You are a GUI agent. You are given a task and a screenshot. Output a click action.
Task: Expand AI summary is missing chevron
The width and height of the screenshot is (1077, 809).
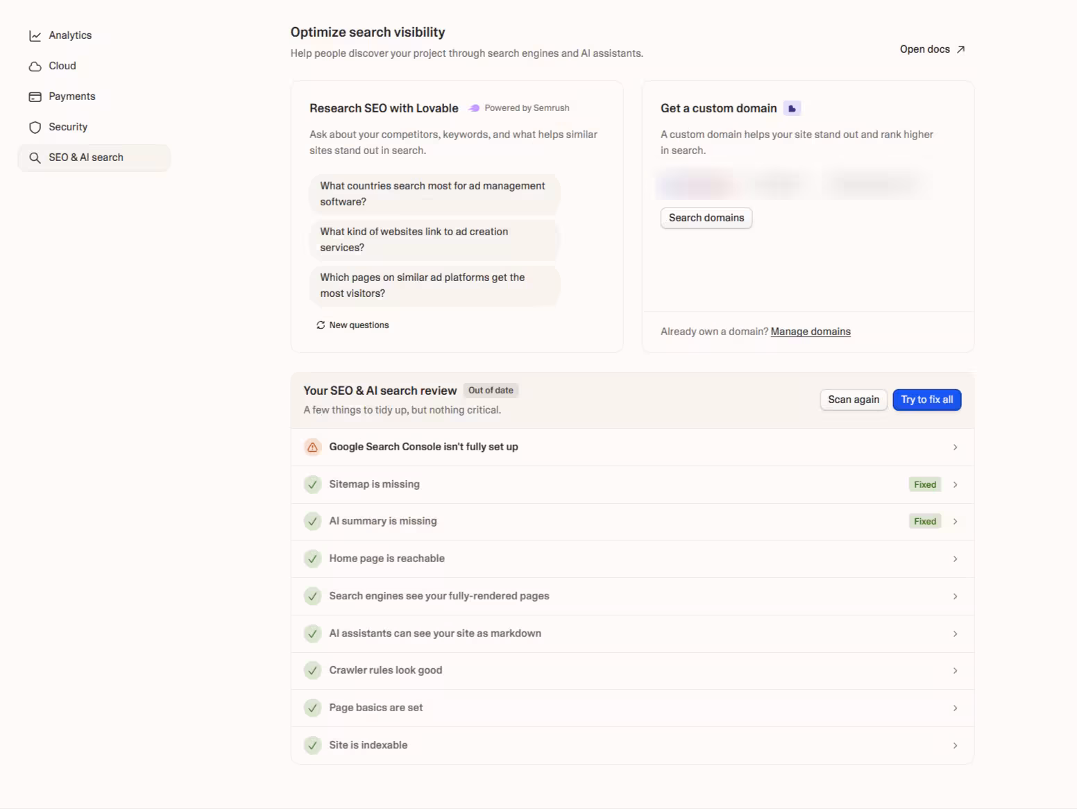point(956,522)
